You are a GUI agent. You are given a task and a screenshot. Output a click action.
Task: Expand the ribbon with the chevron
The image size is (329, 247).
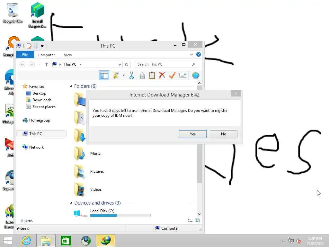pyautogui.click(x=191, y=55)
